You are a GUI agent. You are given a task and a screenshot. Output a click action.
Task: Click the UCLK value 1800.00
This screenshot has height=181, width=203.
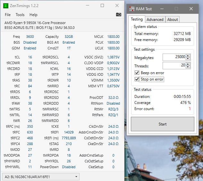click(113, 48)
